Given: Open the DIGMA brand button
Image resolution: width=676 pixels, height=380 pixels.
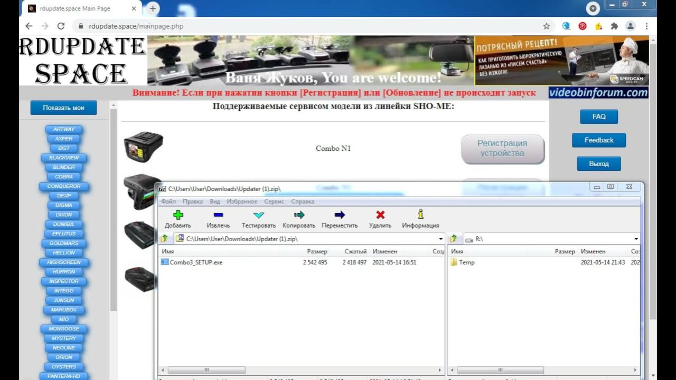Looking at the screenshot, I should [64, 205].
